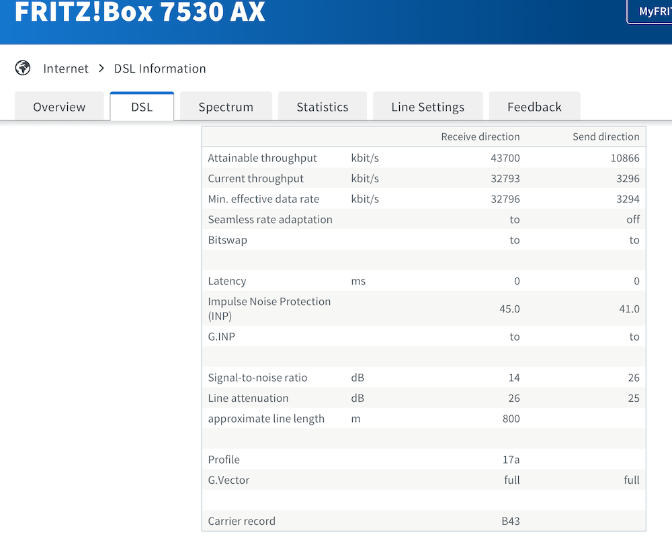Select the DSL tab
Screen dimensions: 672x541
(142, 106)
